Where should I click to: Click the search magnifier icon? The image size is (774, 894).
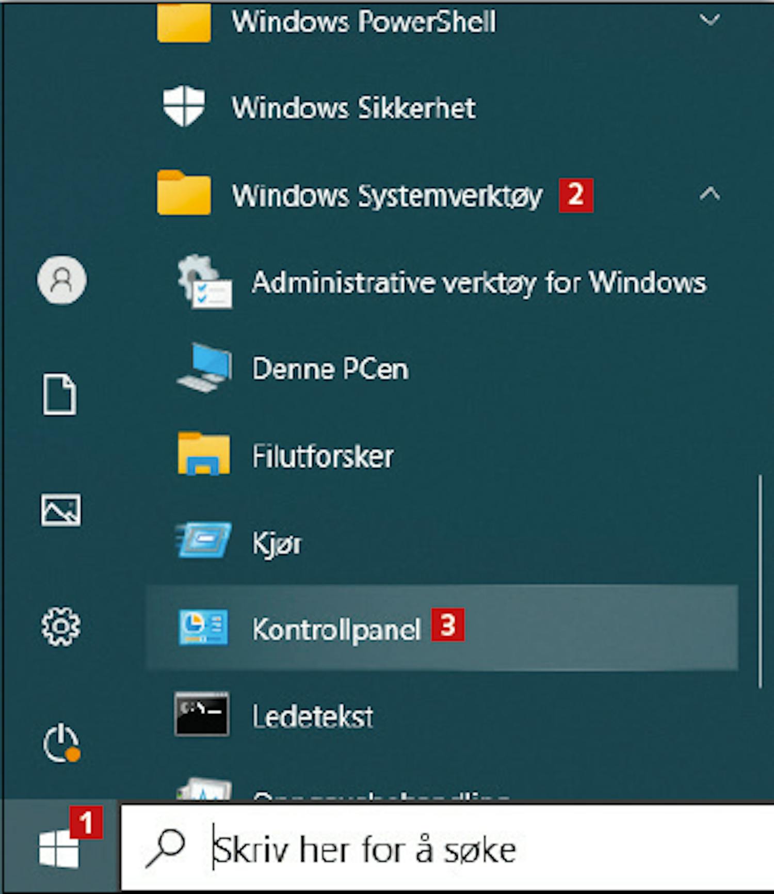(x=166, y=849)
